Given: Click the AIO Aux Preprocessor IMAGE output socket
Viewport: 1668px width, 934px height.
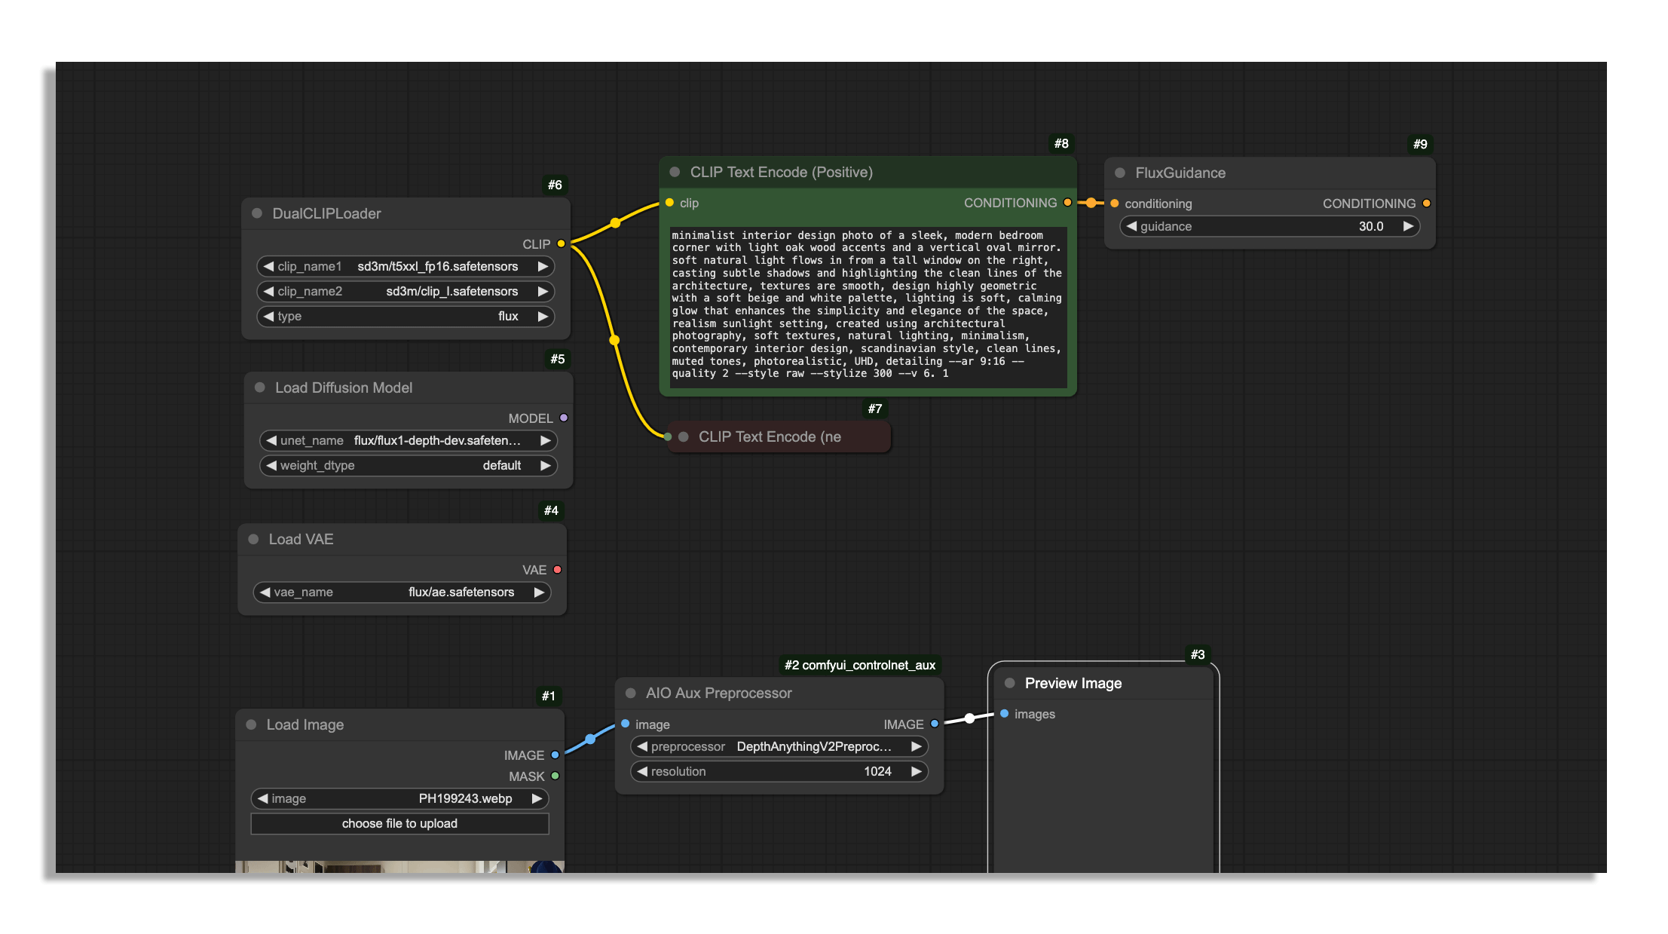Looking at the screenshot, I should click(935, 724).
